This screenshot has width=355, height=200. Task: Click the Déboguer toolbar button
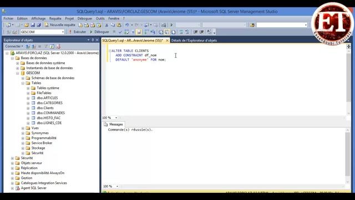(x=99, y=32)
